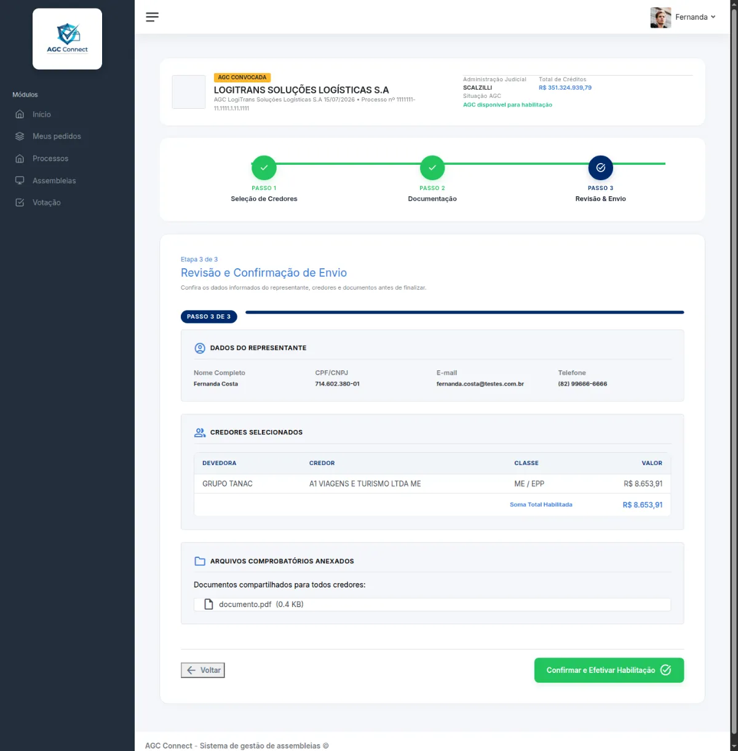Image resolution: width=738 pixels, height=751 pixels.
Task: Click the Votação checkbox icon
Action: [x=20, y=202]
